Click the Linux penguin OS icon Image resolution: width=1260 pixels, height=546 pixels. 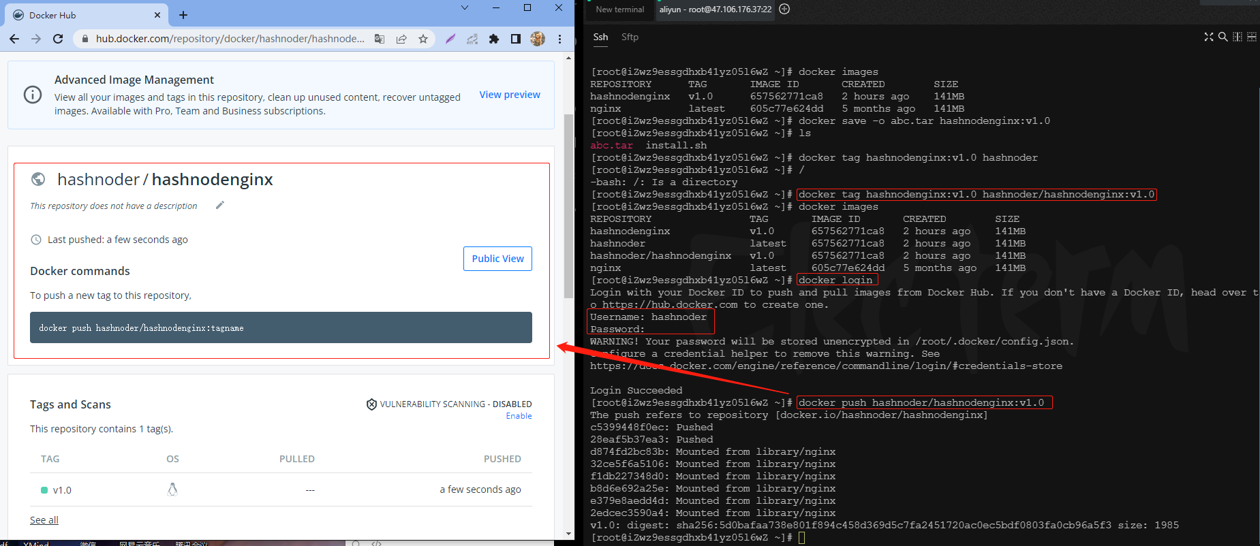[x=172, y=489]
